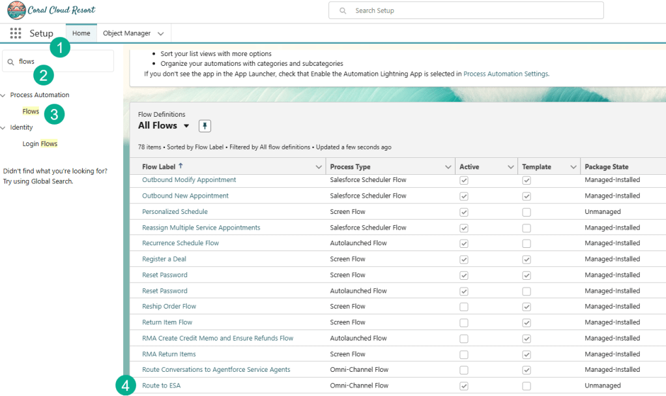
Task: Click the Search Setup magnifier icon
Action: pos(343,10)
